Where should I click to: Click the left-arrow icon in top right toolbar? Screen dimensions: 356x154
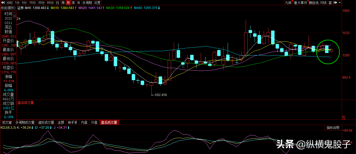(335, 3)
